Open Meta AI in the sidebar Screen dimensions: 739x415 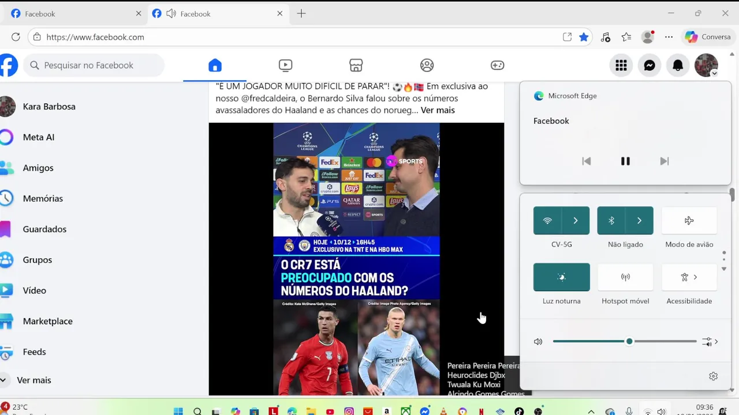39,137
